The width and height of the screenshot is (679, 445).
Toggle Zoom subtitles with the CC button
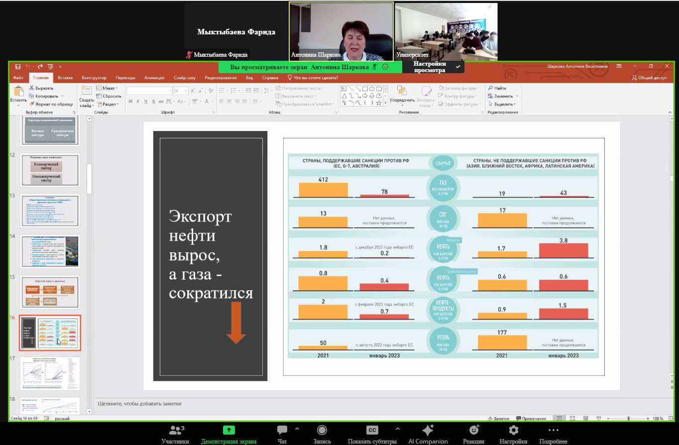click(x=372, y=431)
